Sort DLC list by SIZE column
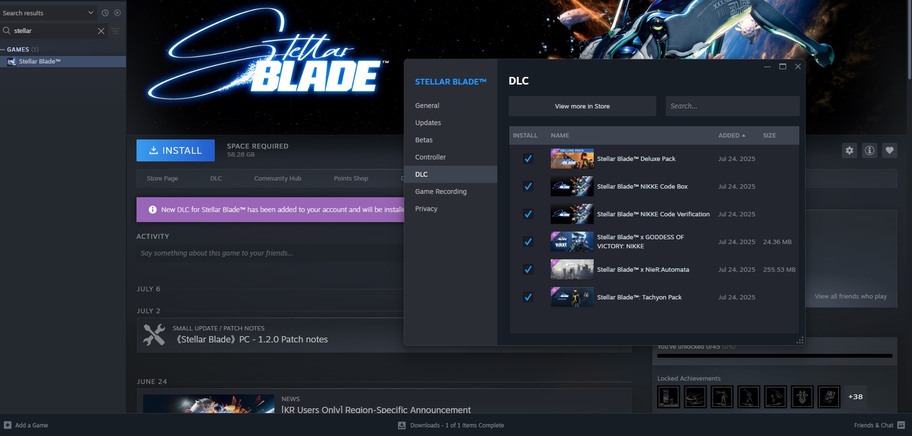This screenshot has height=436, width=912. [769, 136]
